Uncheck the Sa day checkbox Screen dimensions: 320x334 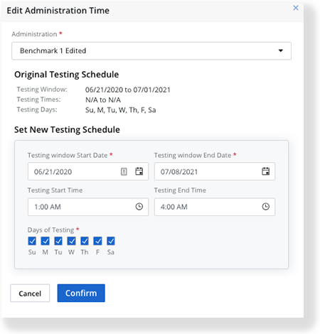click(x=111, y=241)
